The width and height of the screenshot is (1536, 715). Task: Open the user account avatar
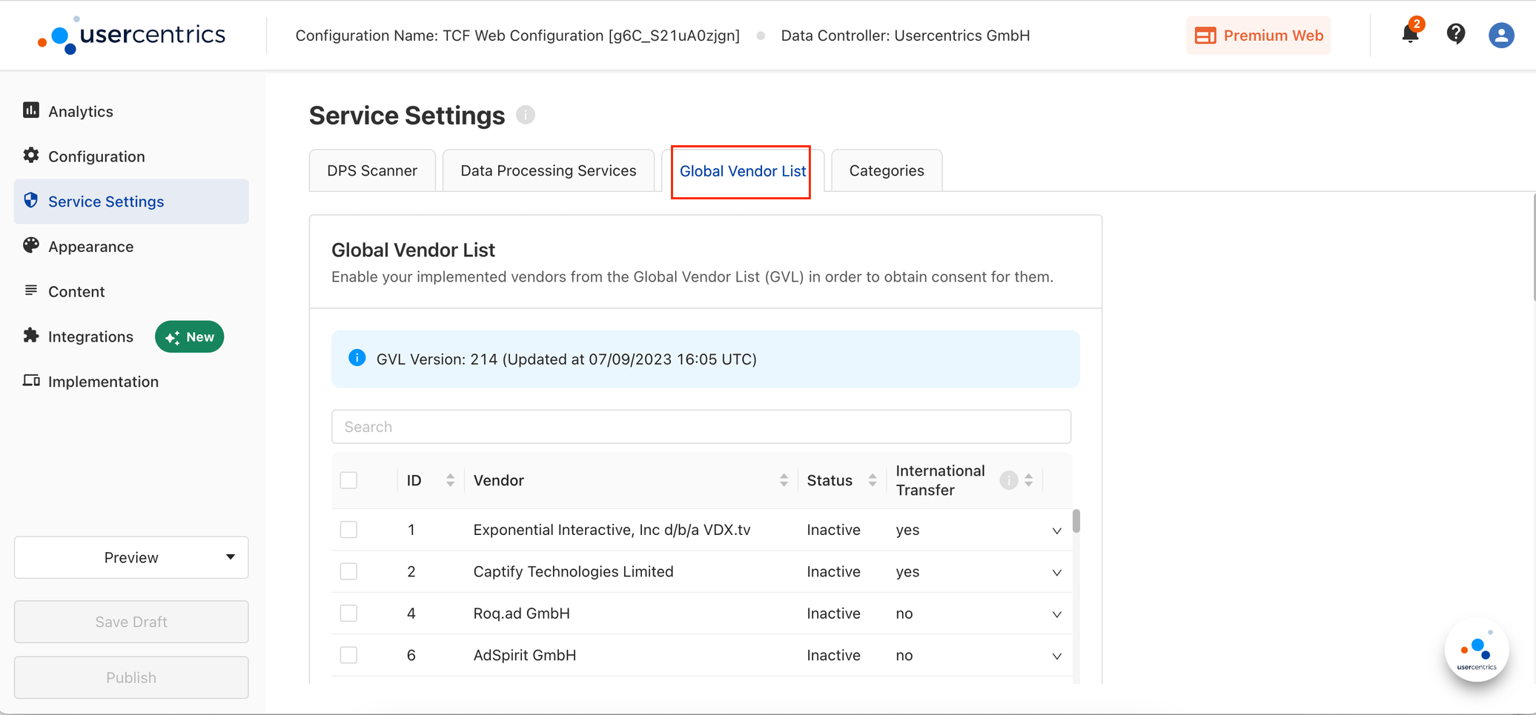[1501, 35]
